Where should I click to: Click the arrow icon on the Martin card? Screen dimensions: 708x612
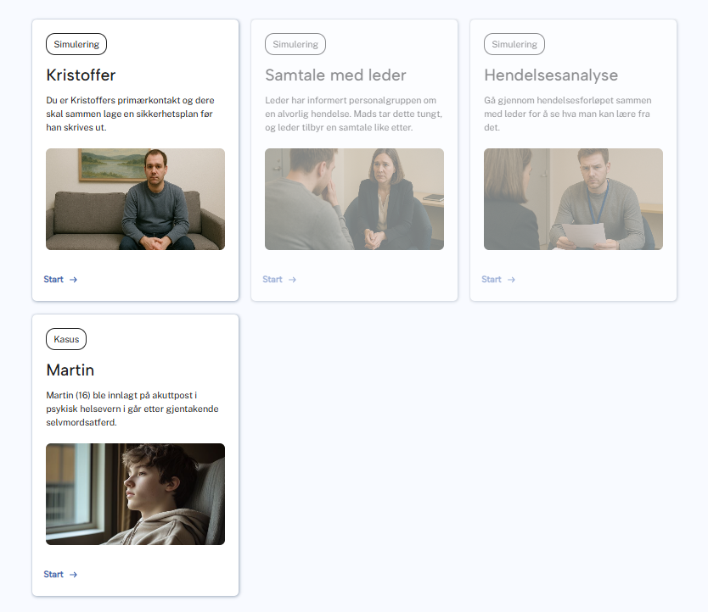[x=74, y=575]
